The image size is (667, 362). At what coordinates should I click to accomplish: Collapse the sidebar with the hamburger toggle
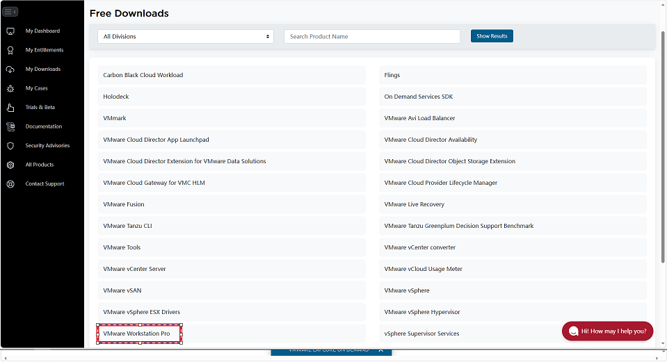click(10, 12)
